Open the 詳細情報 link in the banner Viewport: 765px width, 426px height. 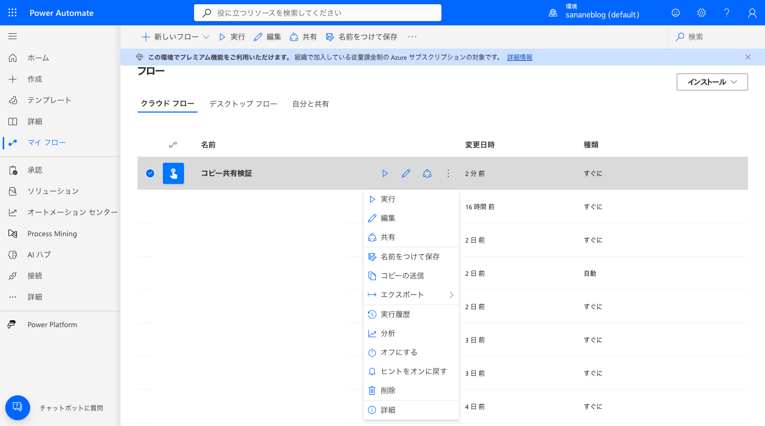tap(520, 57)
